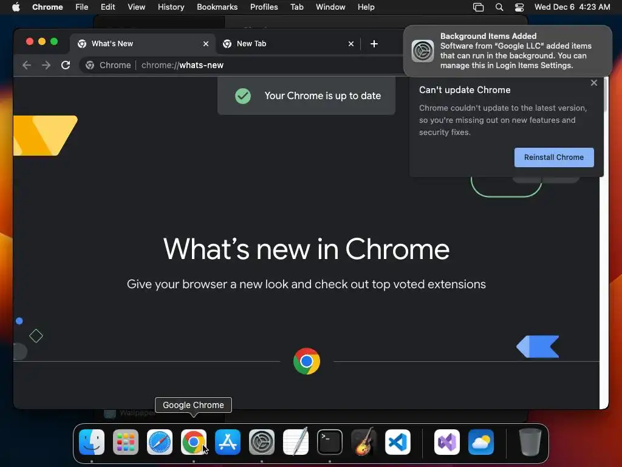Switch to the What's New tab
The width and height of the screenshot is (622, 467).
143,44
